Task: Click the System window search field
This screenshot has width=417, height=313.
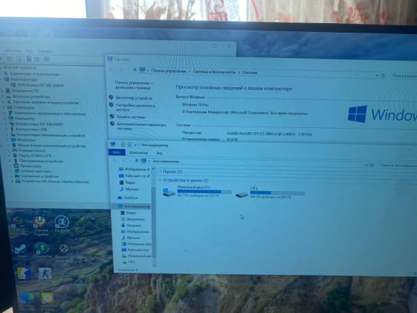Action: point(403,76)
